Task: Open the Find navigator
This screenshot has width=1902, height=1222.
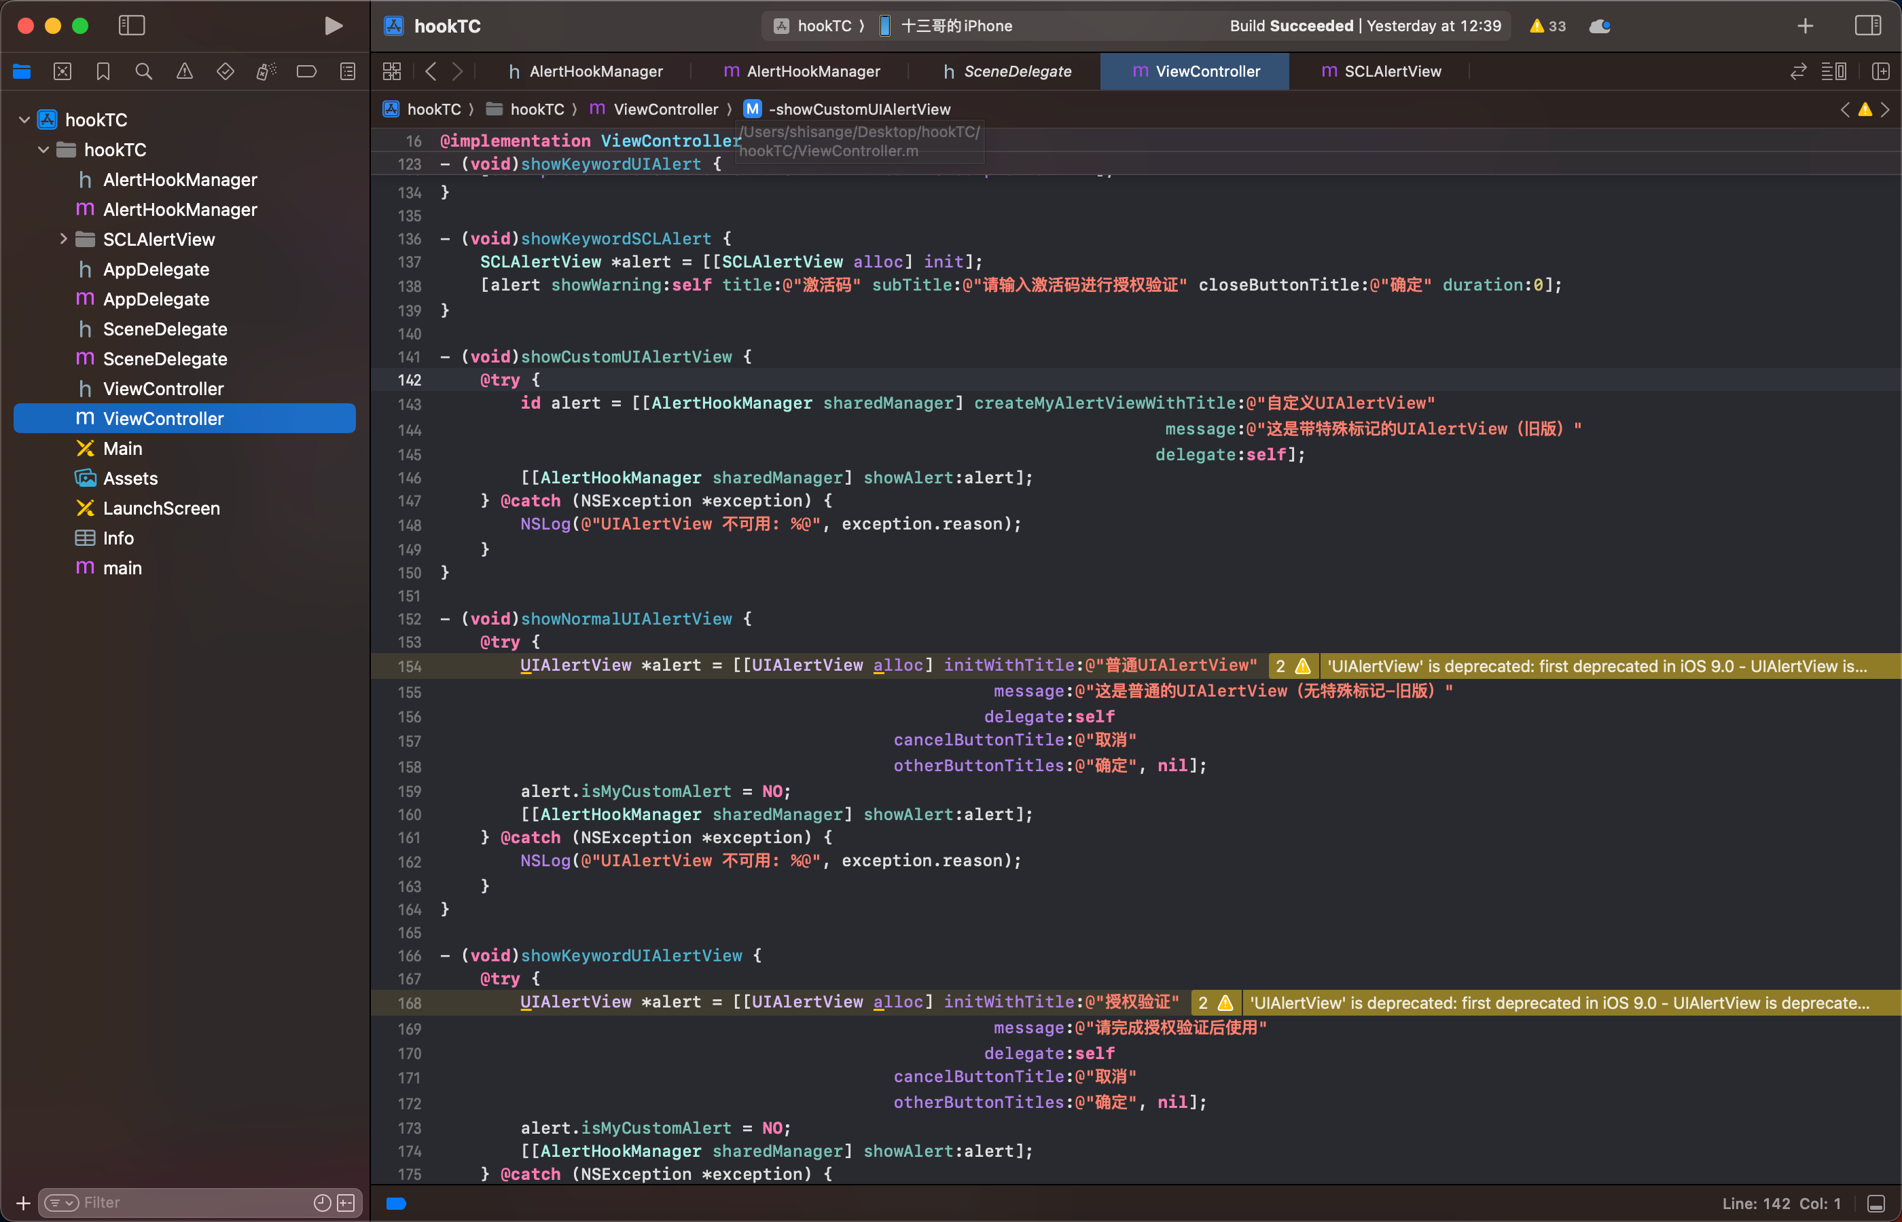Action: (x=144, y=71)
